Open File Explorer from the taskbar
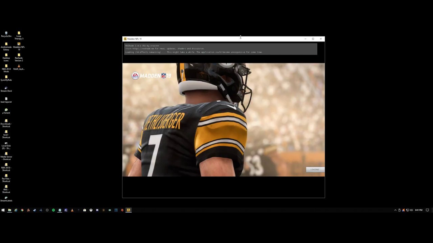The height and width of the screenshot is (243, 433). (x=9, y=210)
